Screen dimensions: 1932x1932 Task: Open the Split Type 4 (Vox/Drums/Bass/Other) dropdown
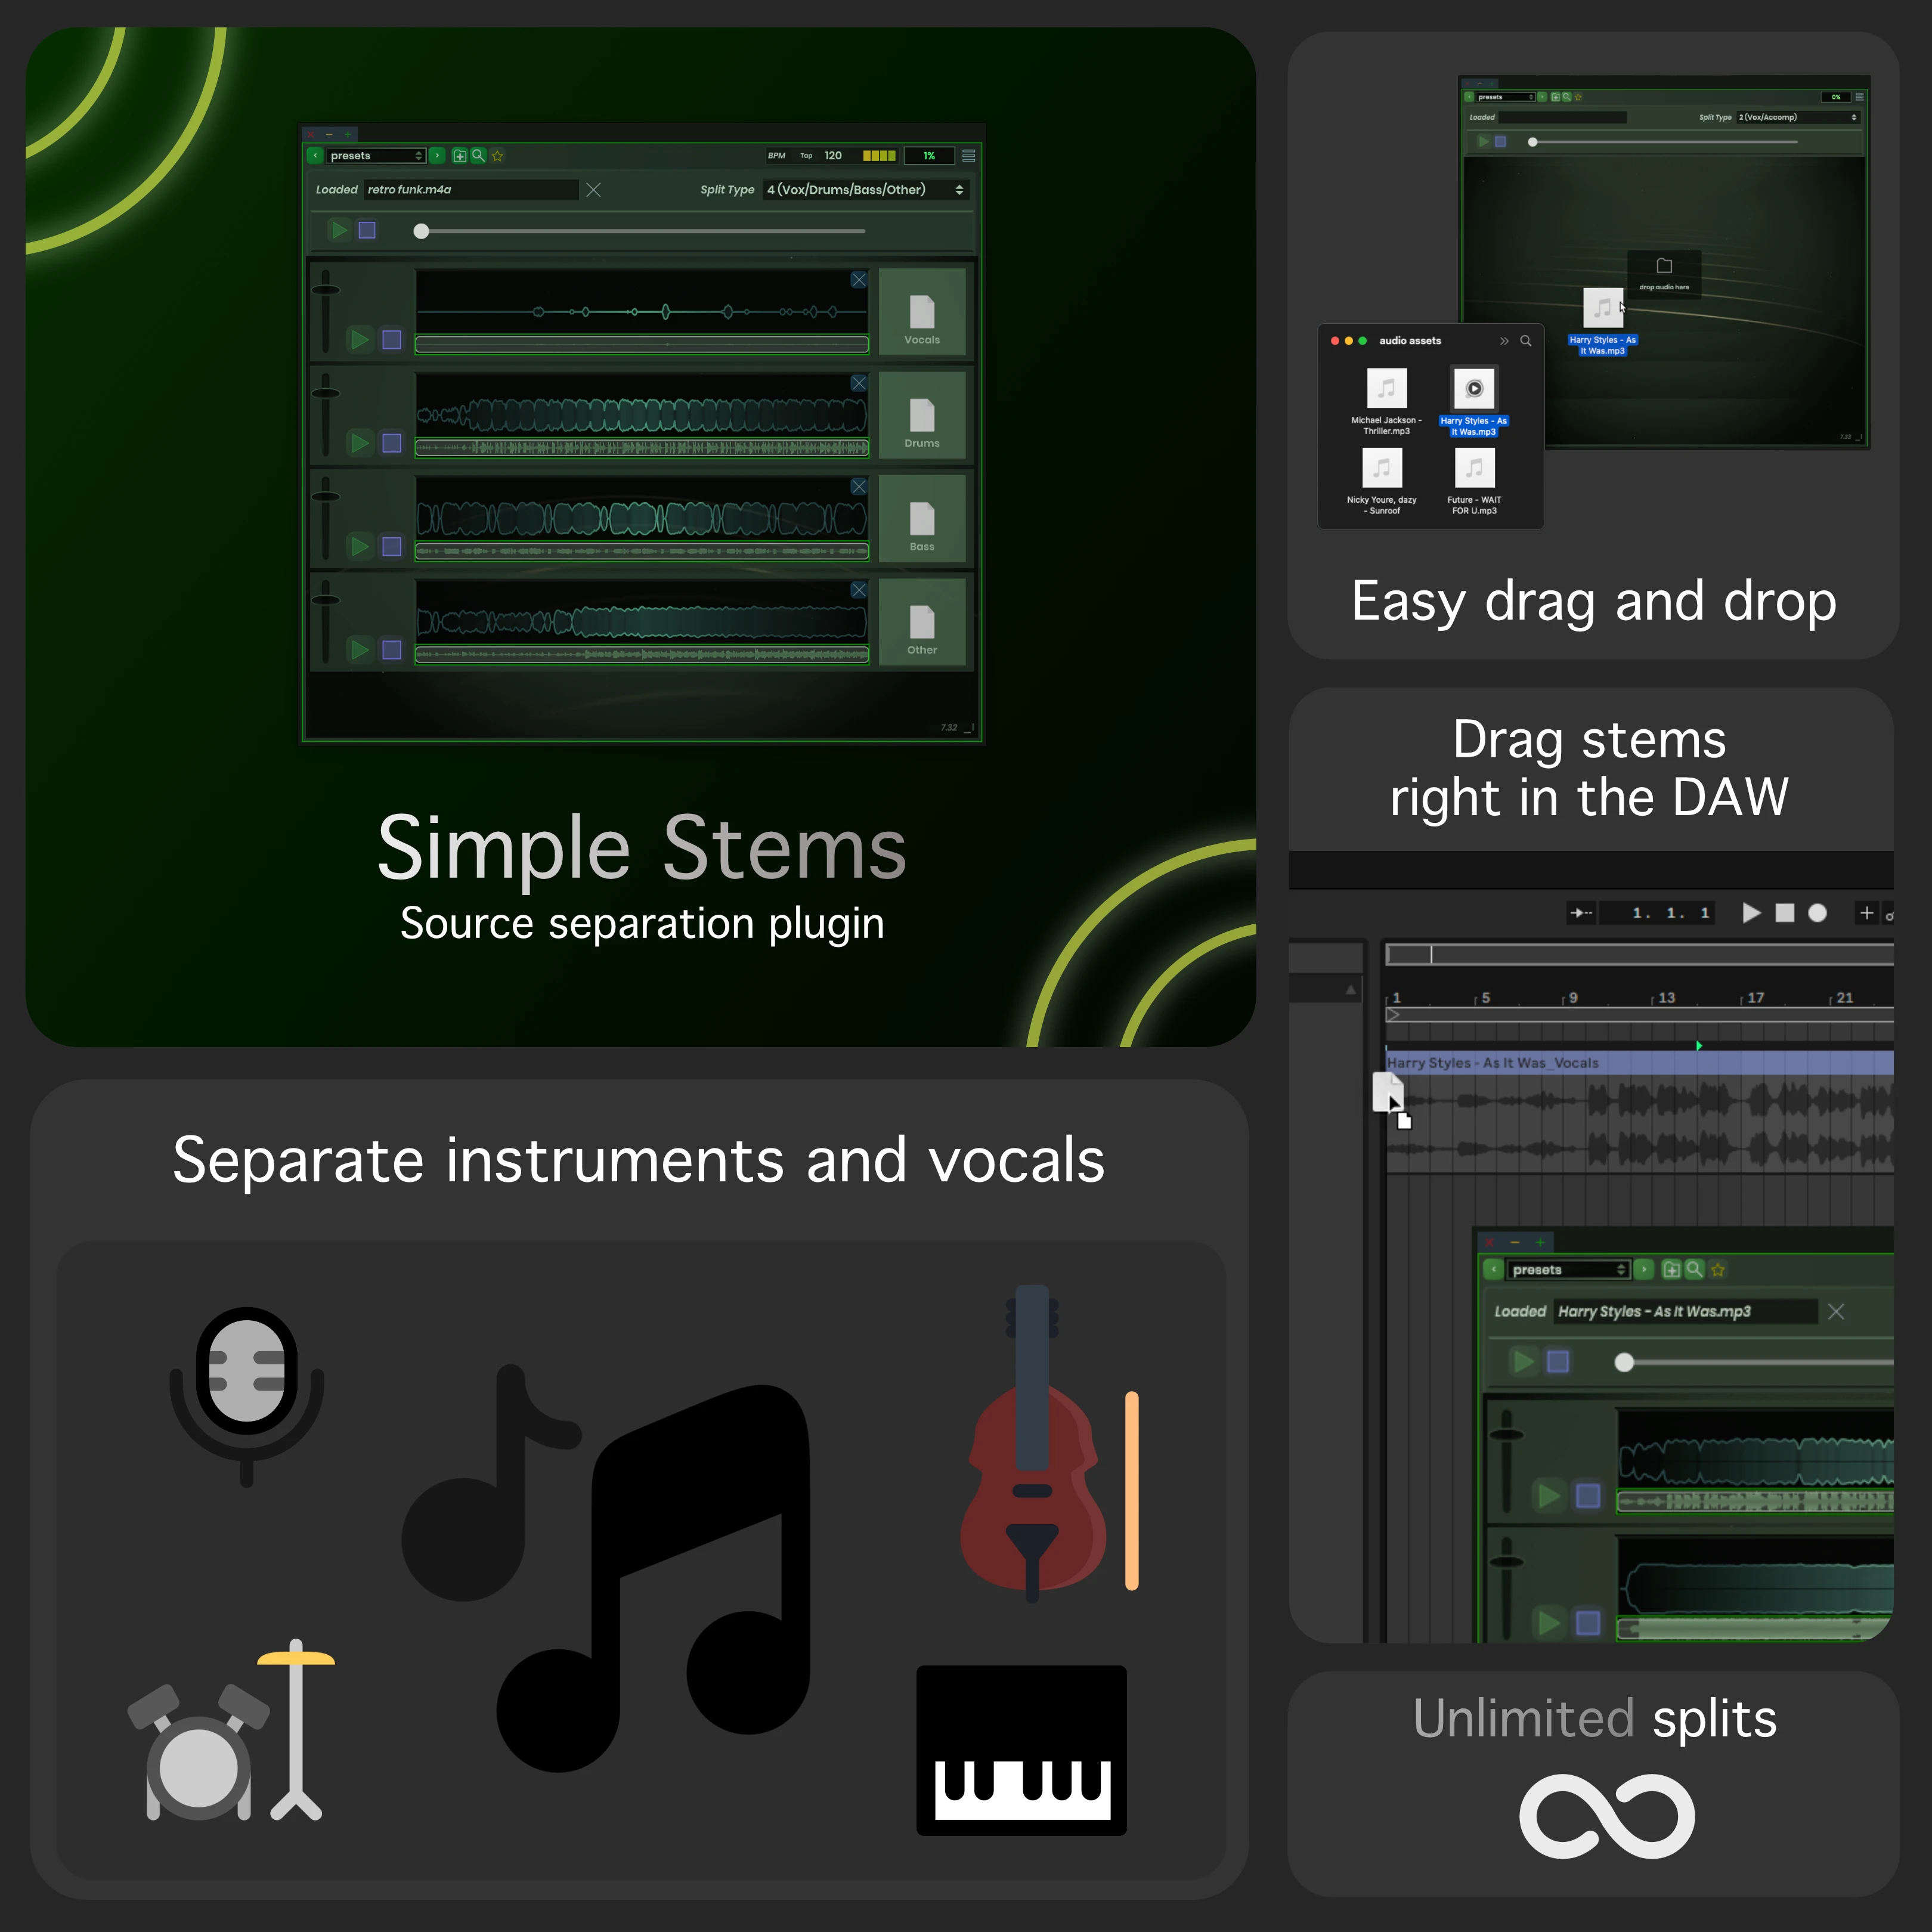tap(865, 190)
